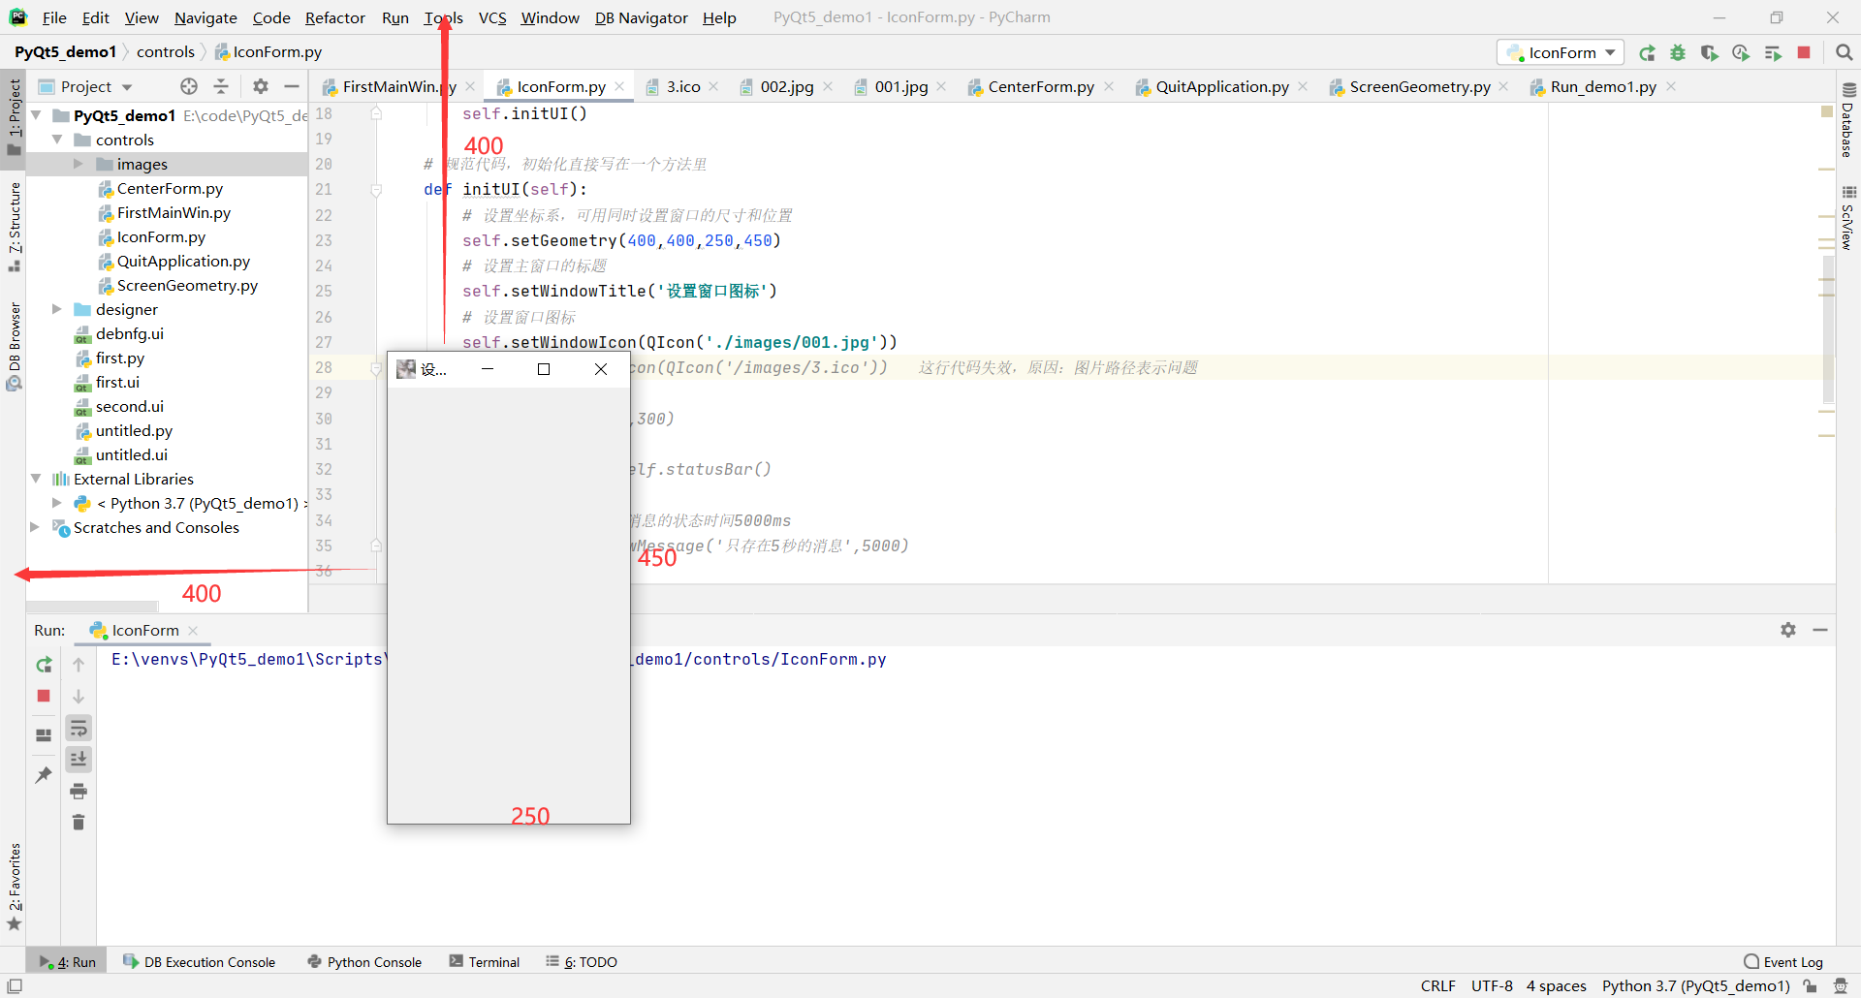This screenshot has width=1861, height=998.
Task: Toggle the 1: Project side panel
Action: 14,116
